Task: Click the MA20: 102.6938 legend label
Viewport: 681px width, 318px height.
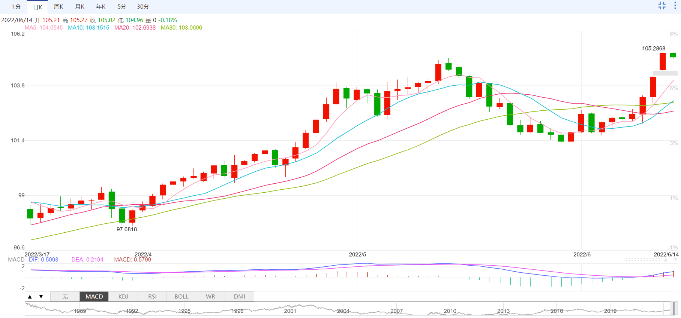Action: click(x=135, y=28)
